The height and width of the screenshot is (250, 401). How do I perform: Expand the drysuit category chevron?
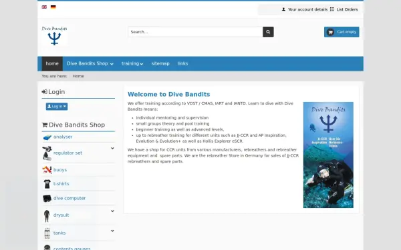pos(112,211)
